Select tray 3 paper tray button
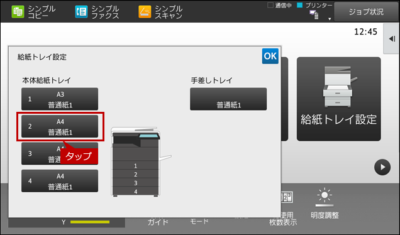The height and width of the screenshot is (235, 400). [60, 153]
